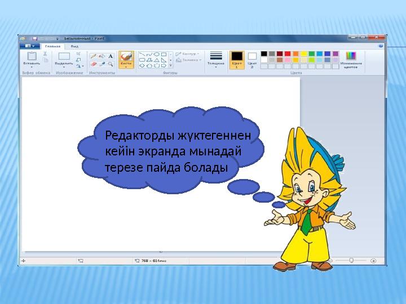This screenshot has width=406, height=304.
Task: Switch to the View (Вид) tab
Action: (74, 46)
